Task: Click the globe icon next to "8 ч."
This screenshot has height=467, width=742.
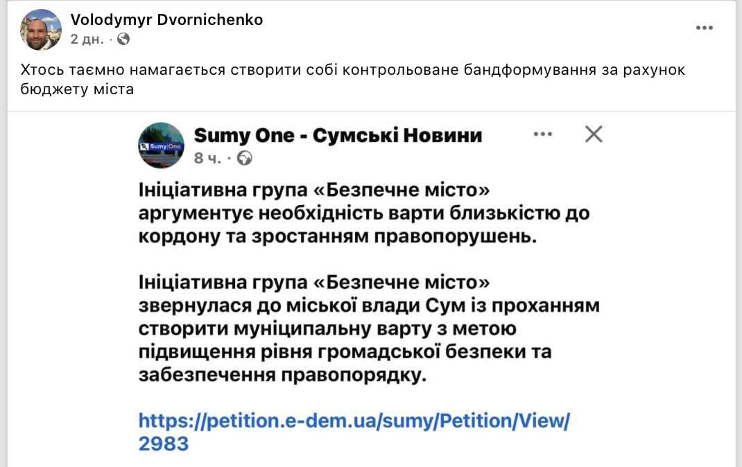Action: pos(245,159)
